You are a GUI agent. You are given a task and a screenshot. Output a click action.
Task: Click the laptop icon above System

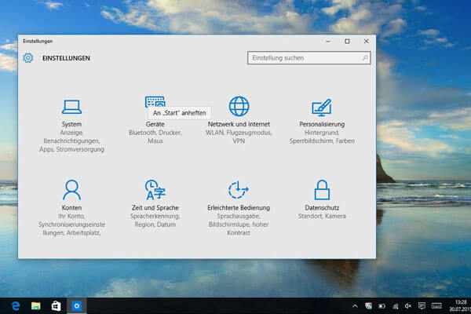tap(71, 107)
